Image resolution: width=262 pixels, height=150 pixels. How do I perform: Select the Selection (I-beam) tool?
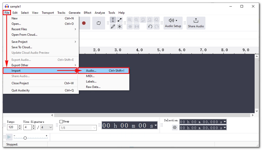113,20
